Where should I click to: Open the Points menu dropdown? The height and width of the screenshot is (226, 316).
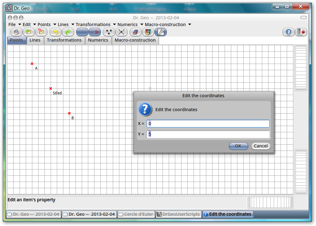coord(47,25)
